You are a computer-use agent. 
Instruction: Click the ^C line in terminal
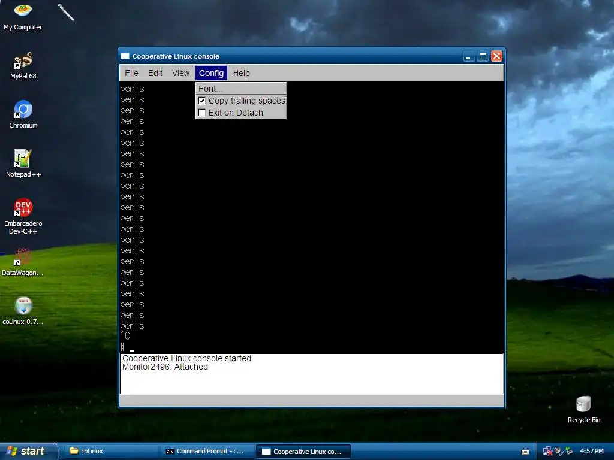125,336
